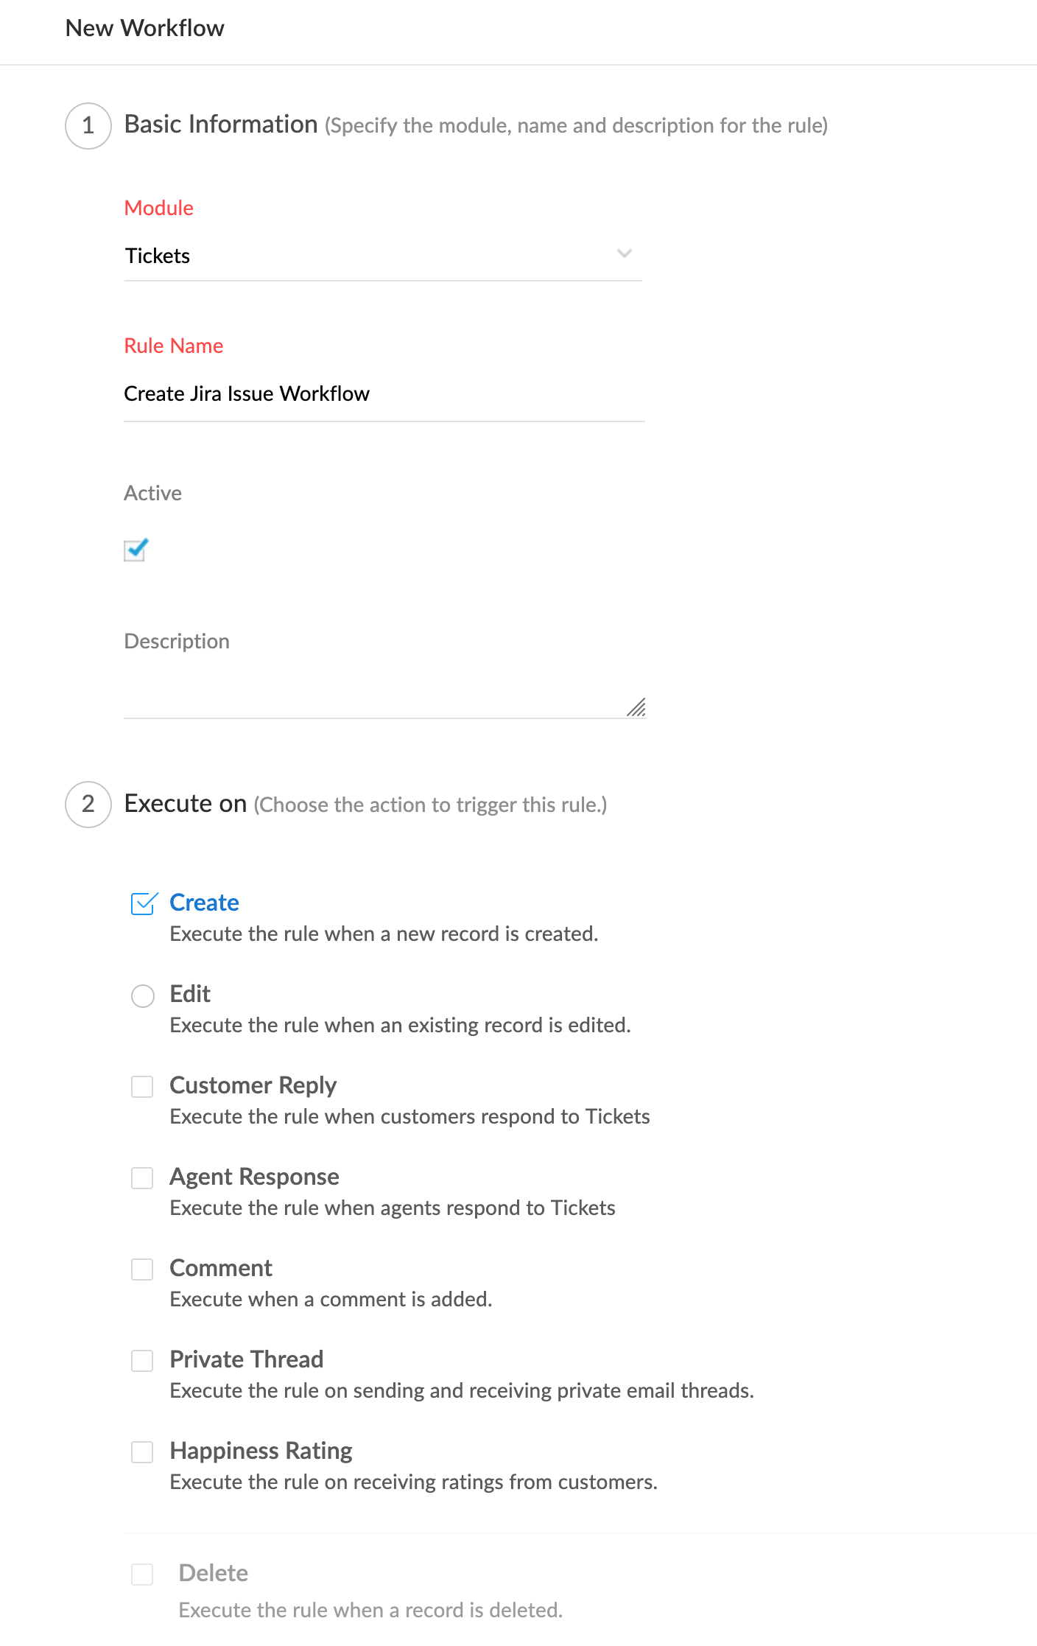Grab the Description resize handle
1037x1646 pixels.
point(637,708)
